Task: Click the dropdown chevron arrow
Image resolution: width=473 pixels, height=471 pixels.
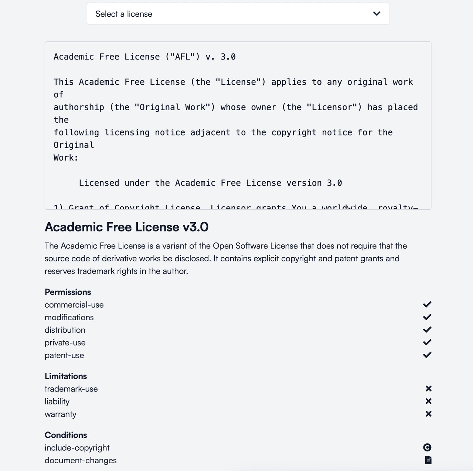Action: (x=377, y=14)
